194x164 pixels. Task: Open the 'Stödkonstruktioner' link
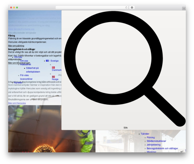[156, 141]
